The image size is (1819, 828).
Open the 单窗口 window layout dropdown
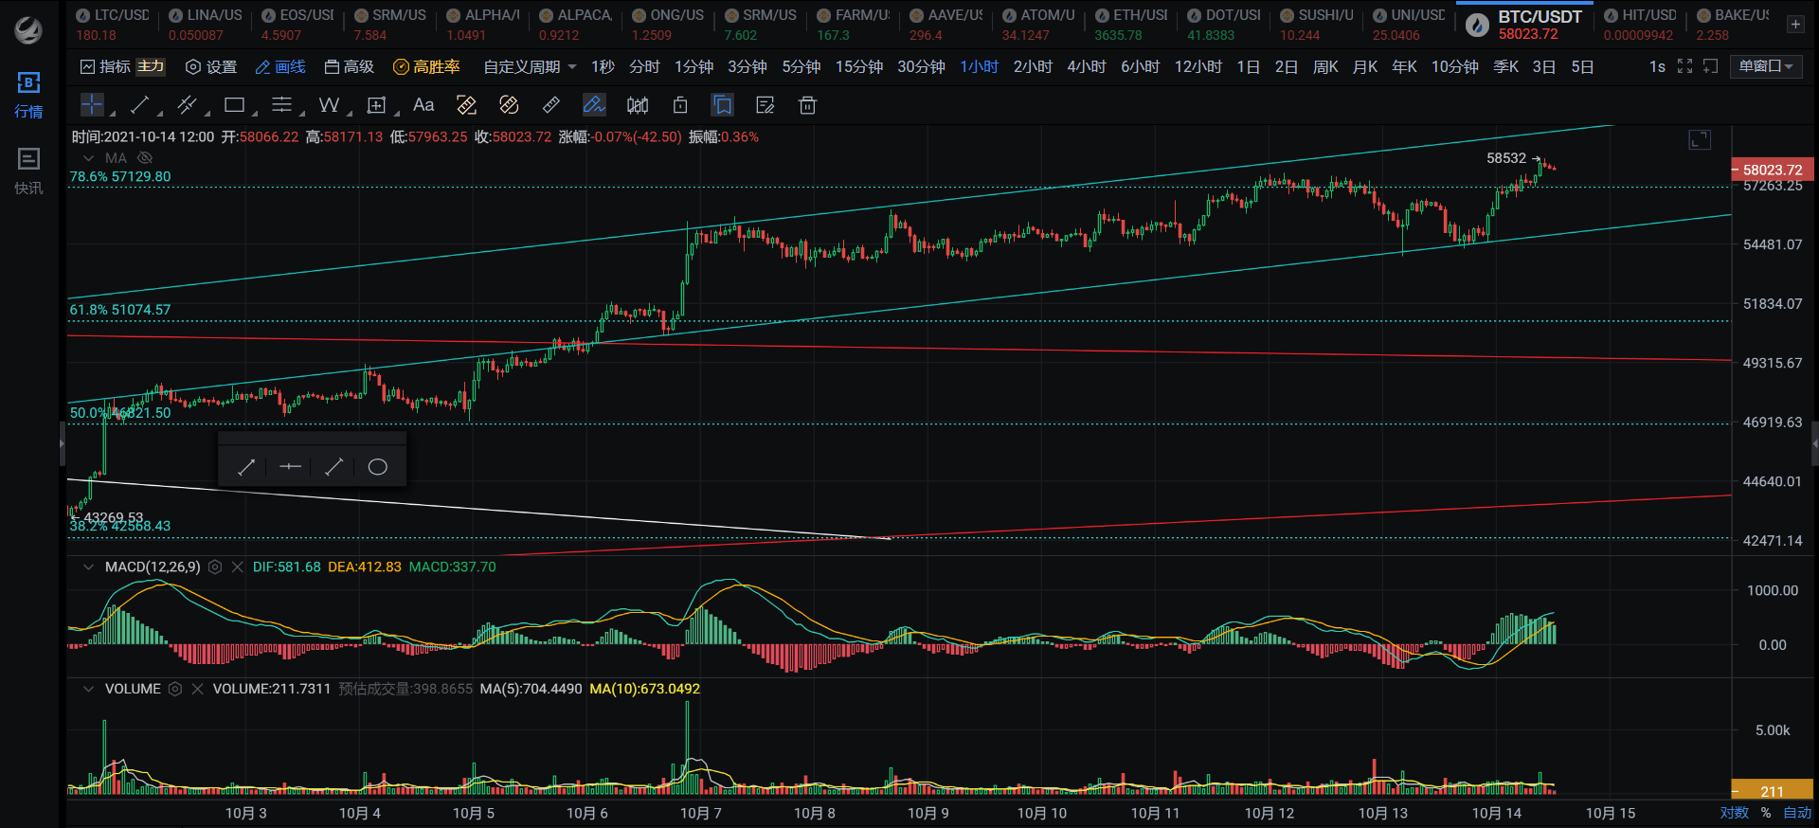(x=1766, y=66)
